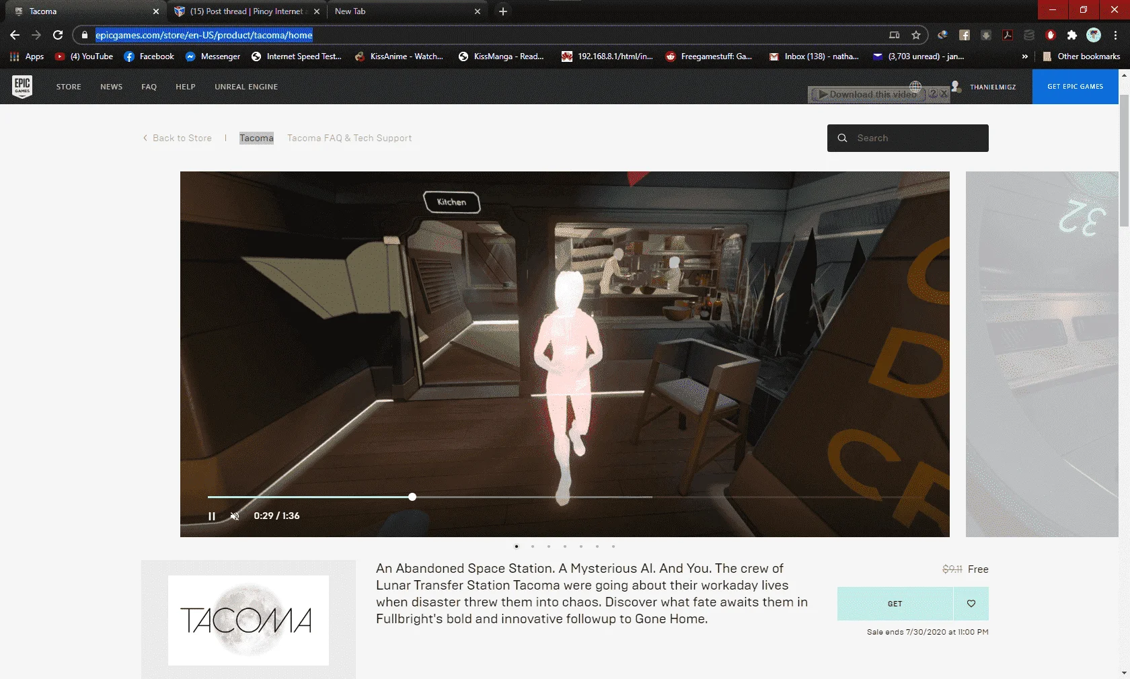The height and width of the screenshot is (679, 1130).
Task: Open the Extensions puzzle menu
Action: [1072, 35]
